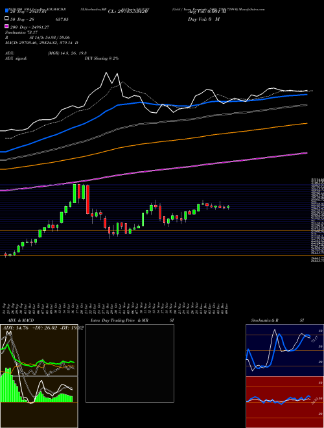Viewport: 324px width, 428px height.
Task: Click the last green candlestick on the chart
Action: pos(228,207)
